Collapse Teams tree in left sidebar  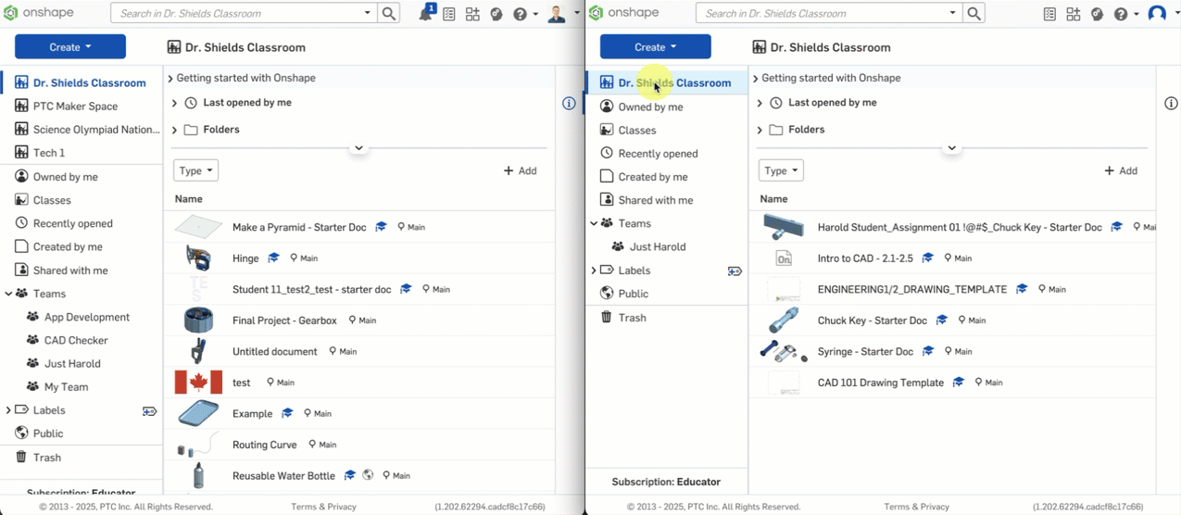point(8,294)
